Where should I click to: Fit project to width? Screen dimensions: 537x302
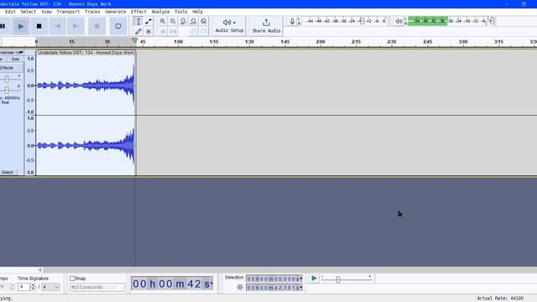click(194, 21)
